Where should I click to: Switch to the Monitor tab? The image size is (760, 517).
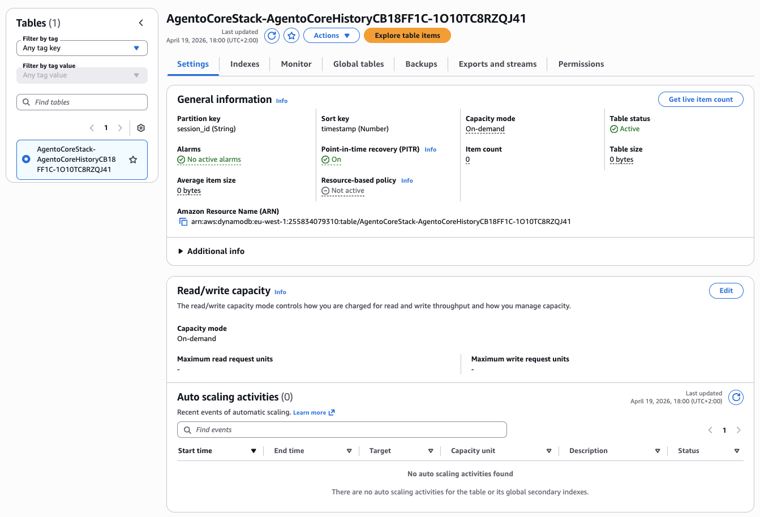click(x=297, y=64)
